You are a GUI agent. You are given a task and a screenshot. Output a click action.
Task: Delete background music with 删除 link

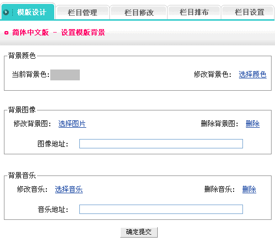(249, 189)
